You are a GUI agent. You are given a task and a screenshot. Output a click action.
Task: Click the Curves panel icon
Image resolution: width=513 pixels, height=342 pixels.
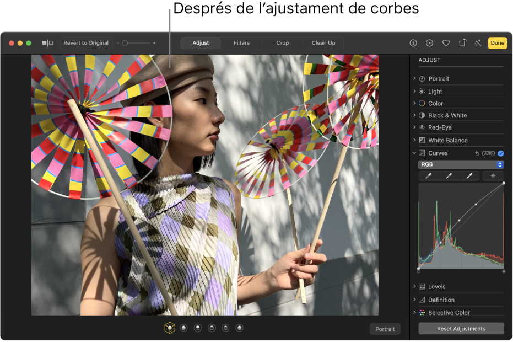tap(422, 153)
